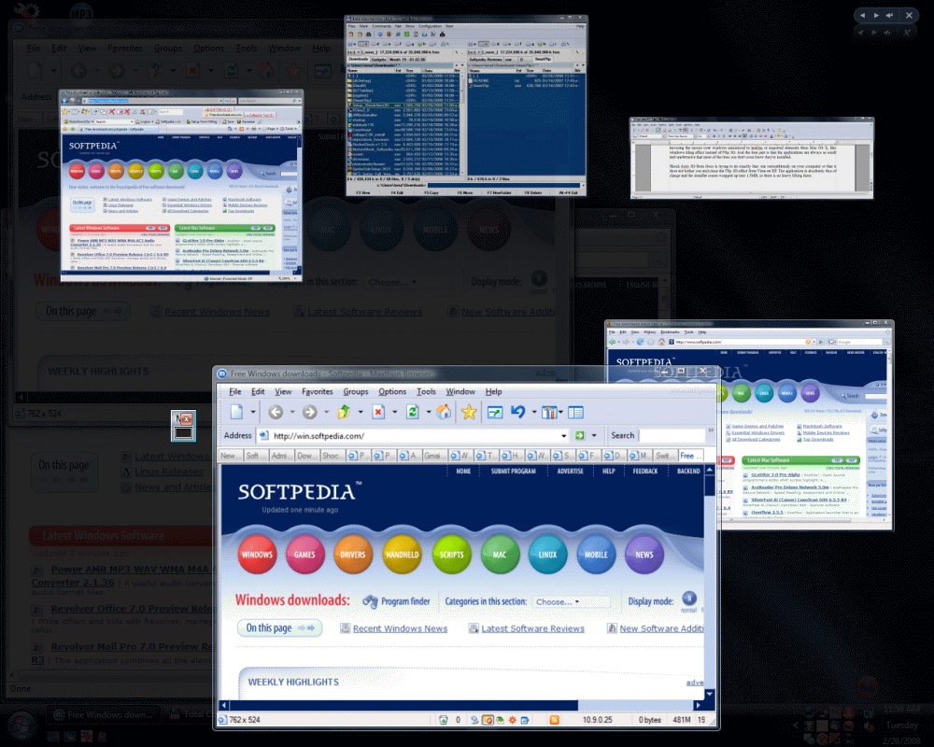Click the orange gear icon in Maxthon status bar
Image resolution: width=934 pixels, height=747 pixels.
tap(512, 720)
